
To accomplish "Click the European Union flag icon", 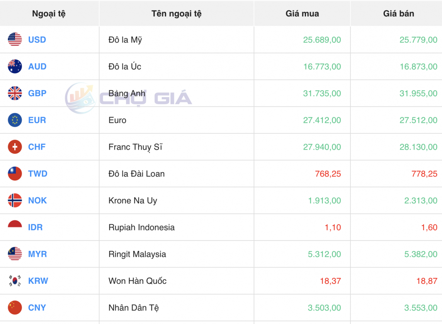I will click(15, 120).
